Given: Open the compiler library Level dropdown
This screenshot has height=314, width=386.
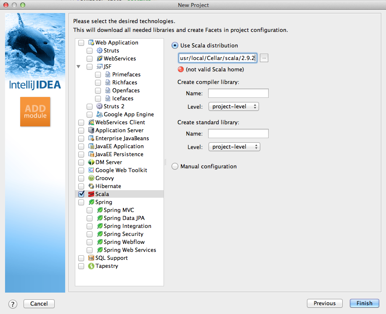Looking at the screenshot, I should 234,106.
